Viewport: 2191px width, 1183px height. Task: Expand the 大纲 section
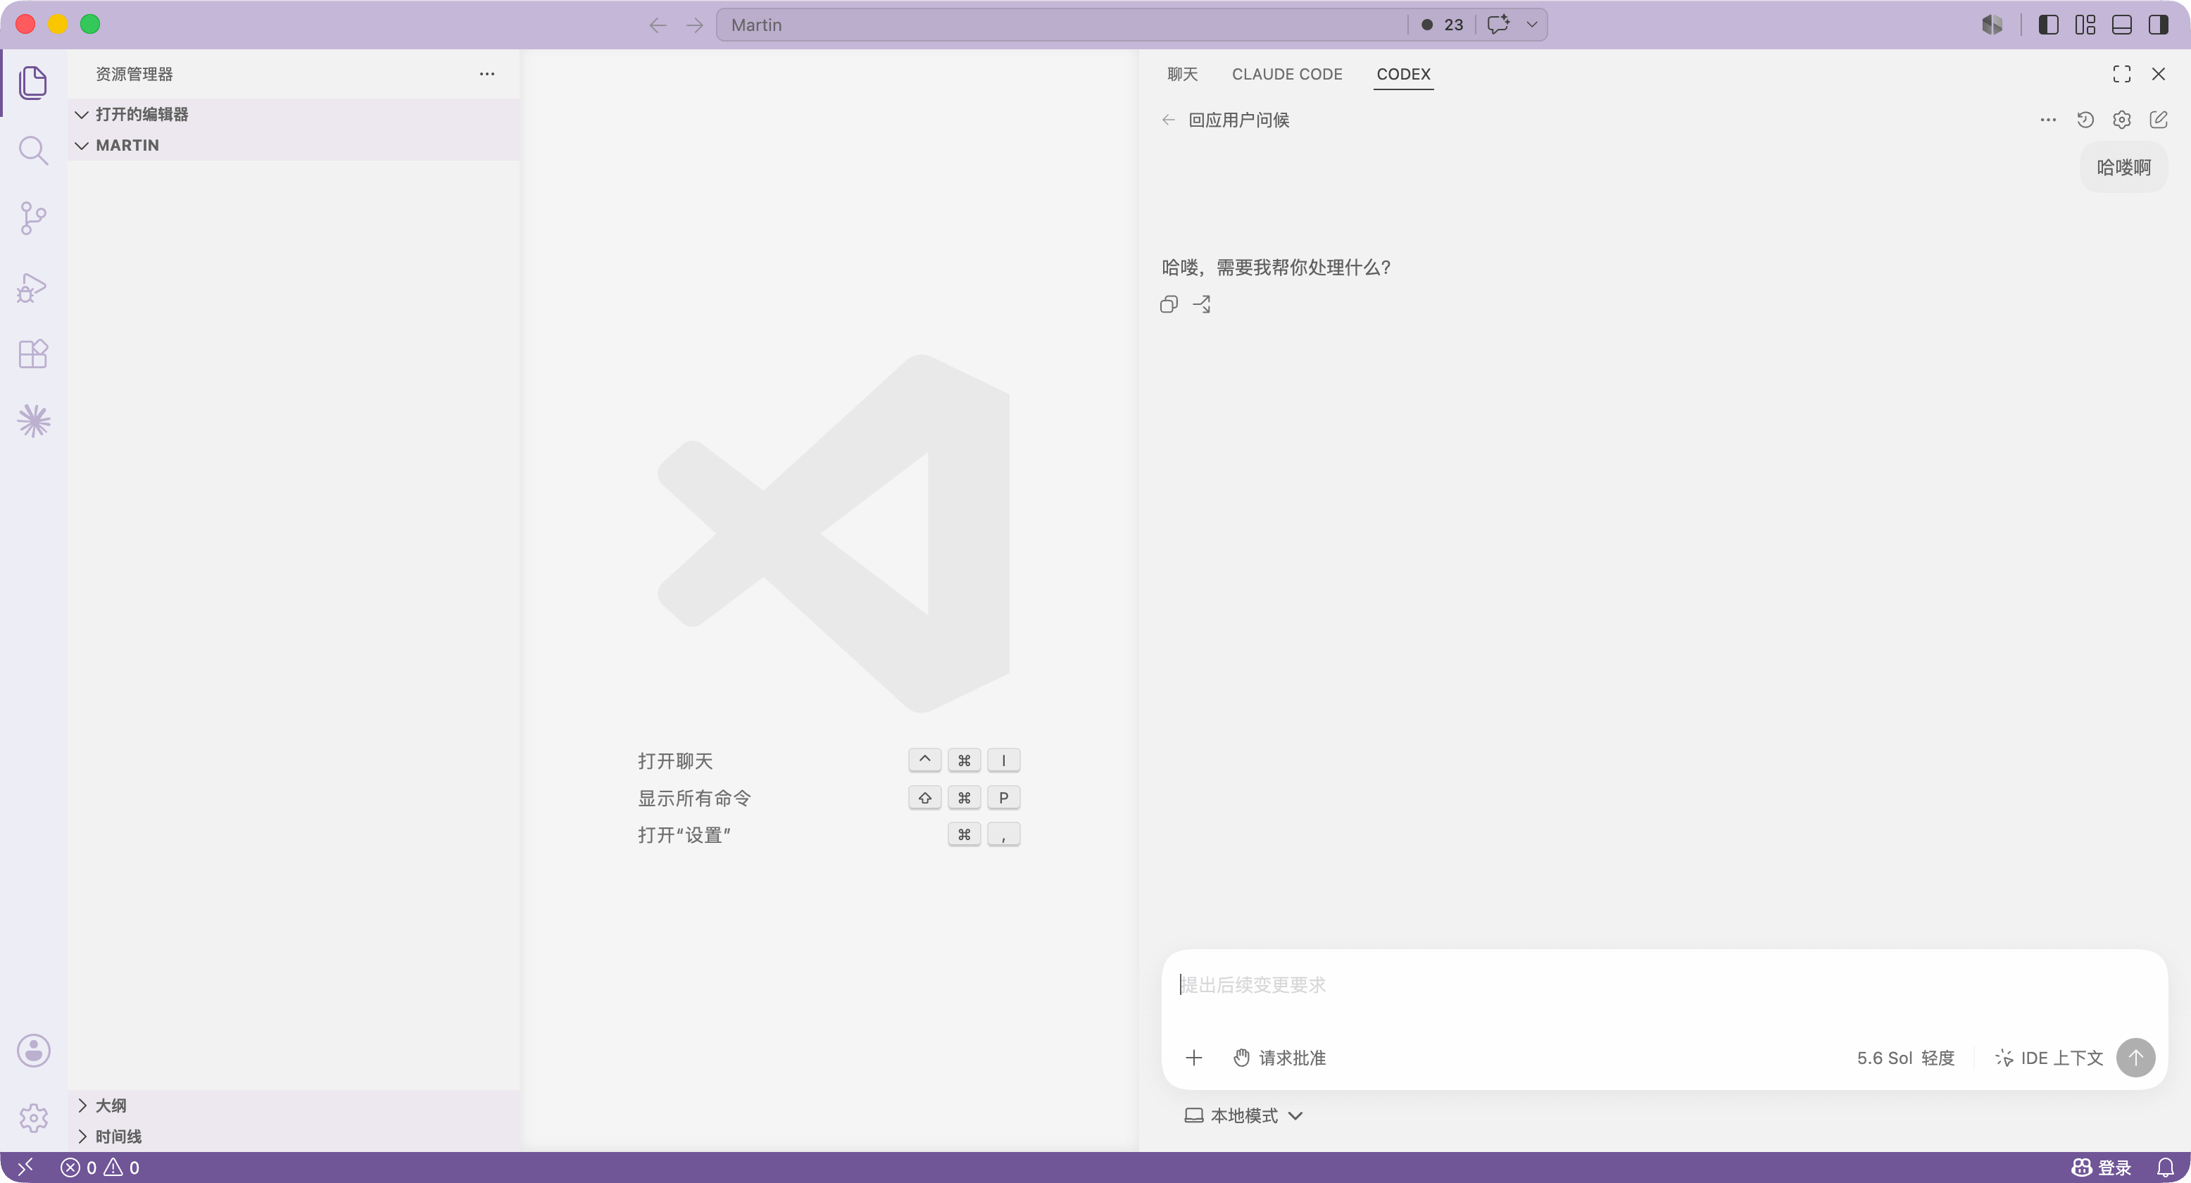pyautogui.click(x=294, y=1105)
